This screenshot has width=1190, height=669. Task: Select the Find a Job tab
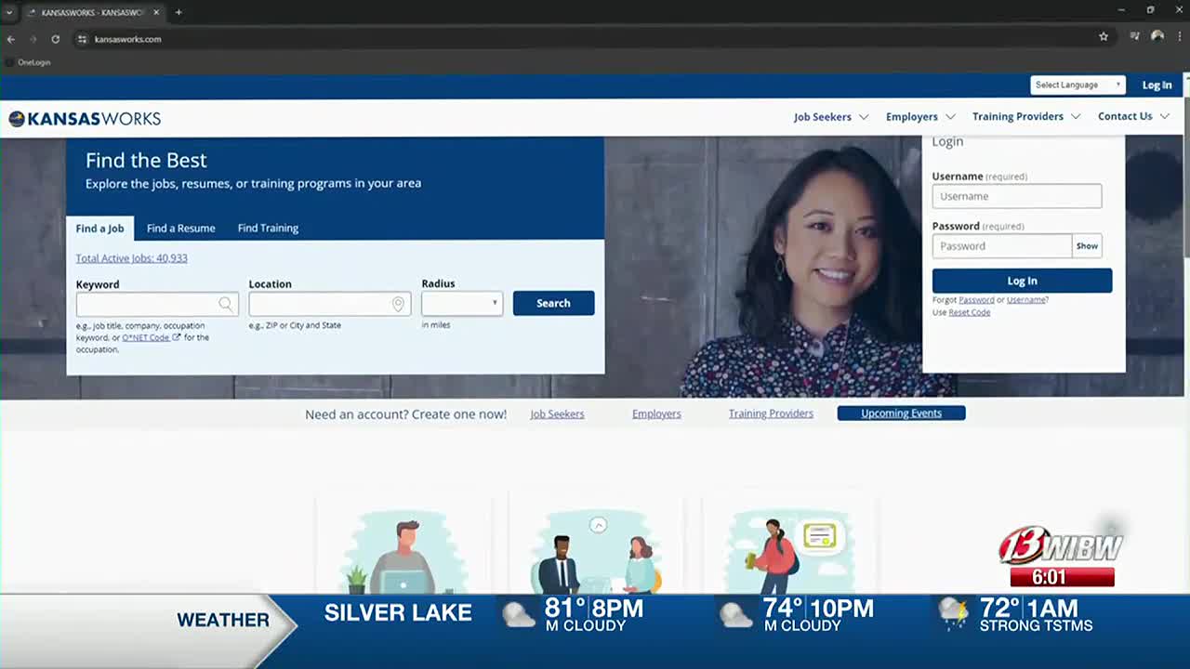point(99,229)
